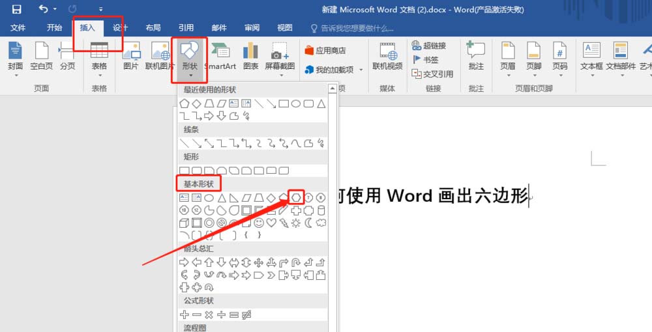The image size is (652, 332).
Task: Select the hexagon in basic shapes
Action: point(296,197)
